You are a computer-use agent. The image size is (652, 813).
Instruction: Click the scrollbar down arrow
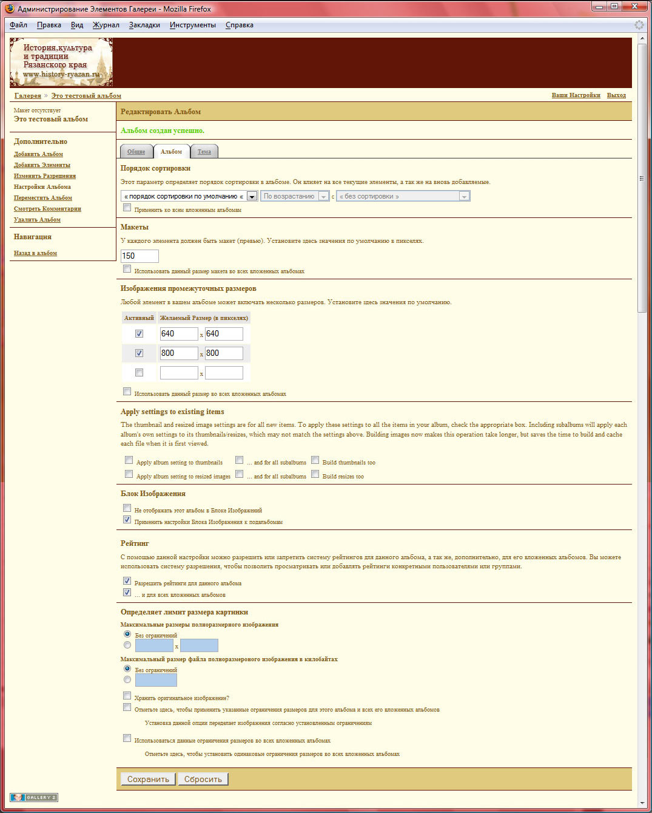point(642,803)
